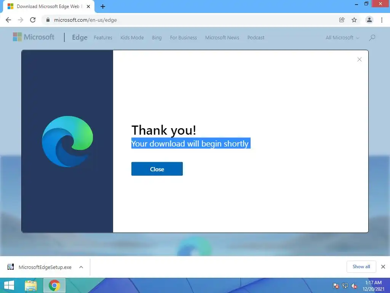Image resolution: width=390 pixels, height=293 pixels.
Task: Click the forward navigation arrow
Action: (21, 20)
